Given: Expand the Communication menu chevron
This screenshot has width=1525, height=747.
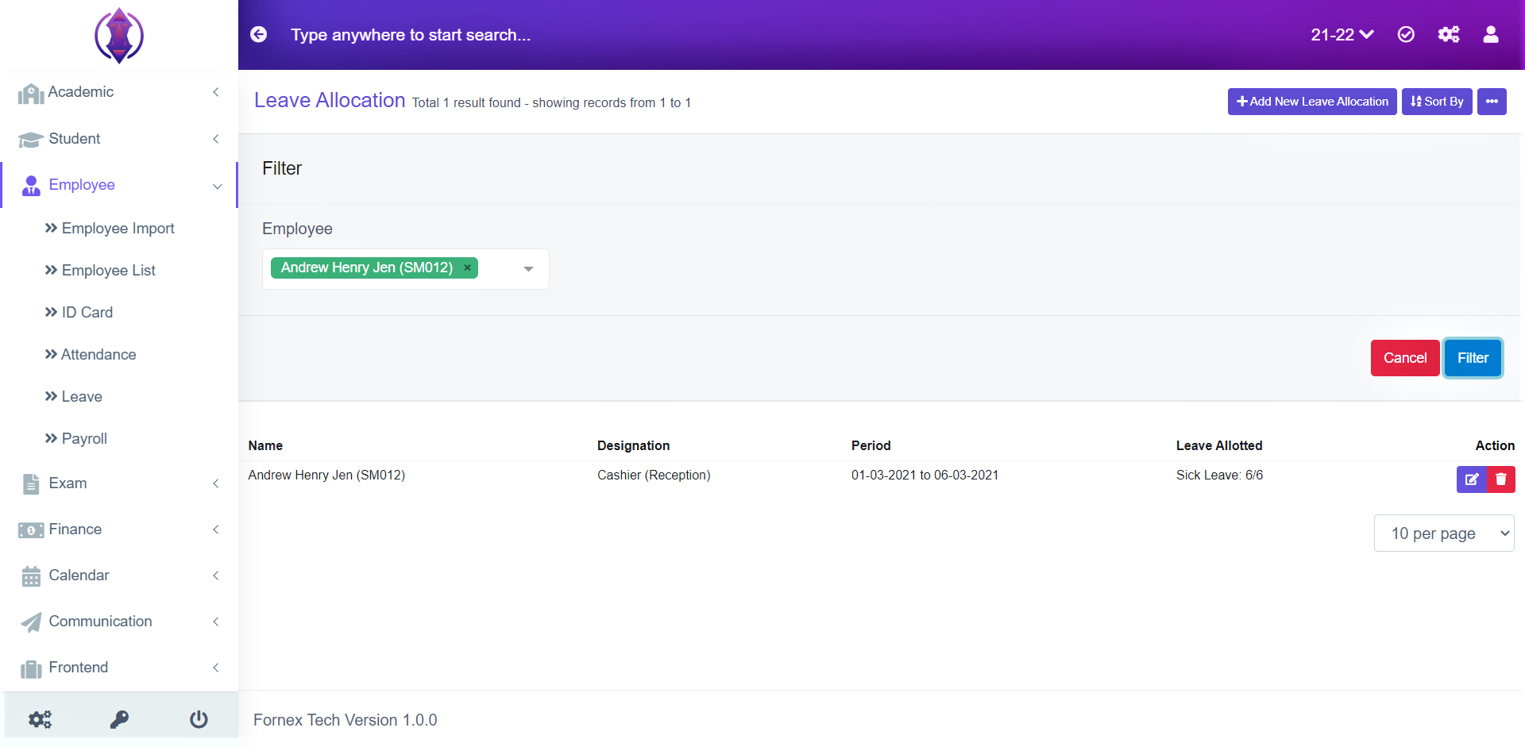Looking at the screenshot, I should 216,622.
